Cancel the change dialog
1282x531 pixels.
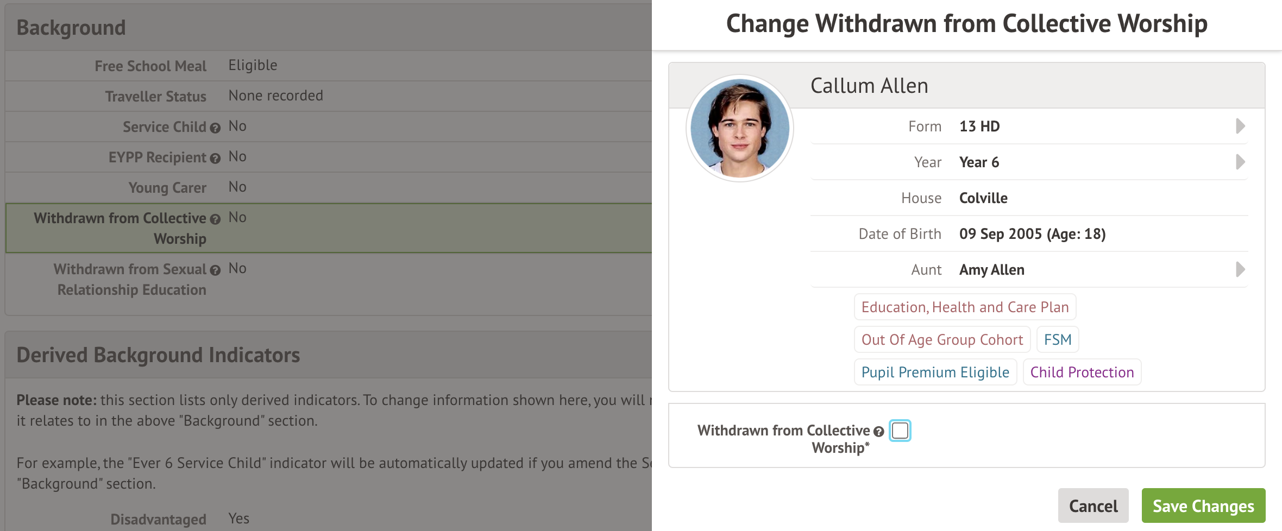pyautogui.click(x=1093, y=505)
